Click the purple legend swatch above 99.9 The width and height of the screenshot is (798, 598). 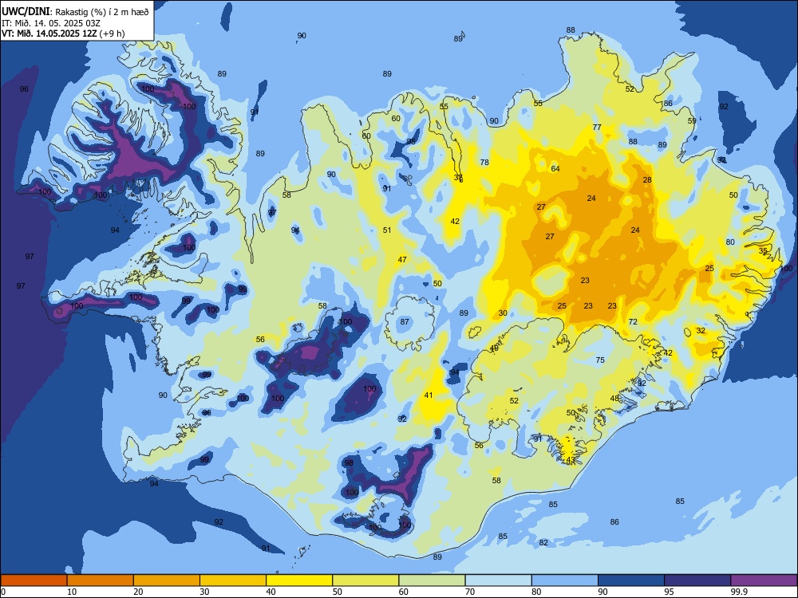pos(764,580)
